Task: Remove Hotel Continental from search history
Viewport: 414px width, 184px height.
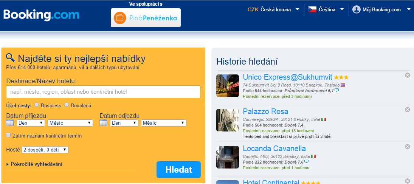Action: point(408,181)
